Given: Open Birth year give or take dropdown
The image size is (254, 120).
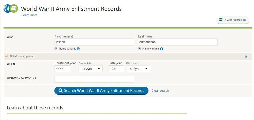Looking at the screenshot, I should coord(138,69).
